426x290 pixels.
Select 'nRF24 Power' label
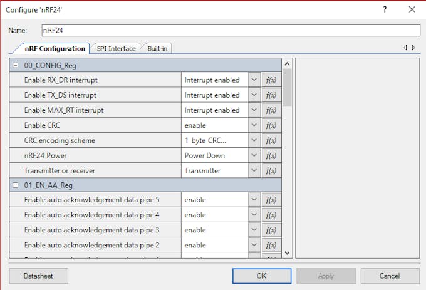coord(45,155)
